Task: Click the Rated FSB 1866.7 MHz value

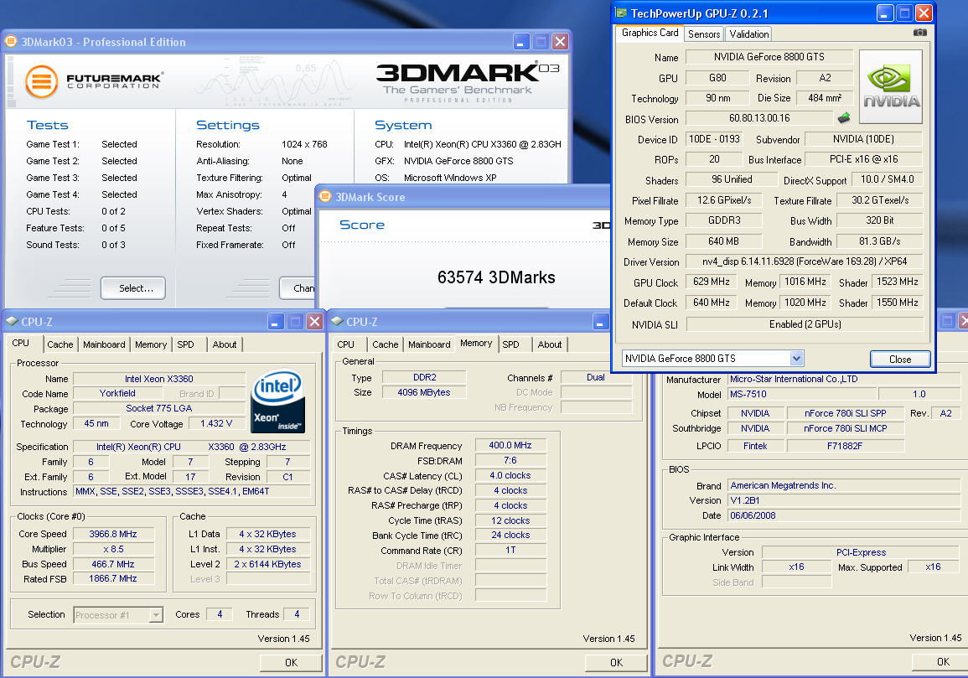Action: point(113,578)
